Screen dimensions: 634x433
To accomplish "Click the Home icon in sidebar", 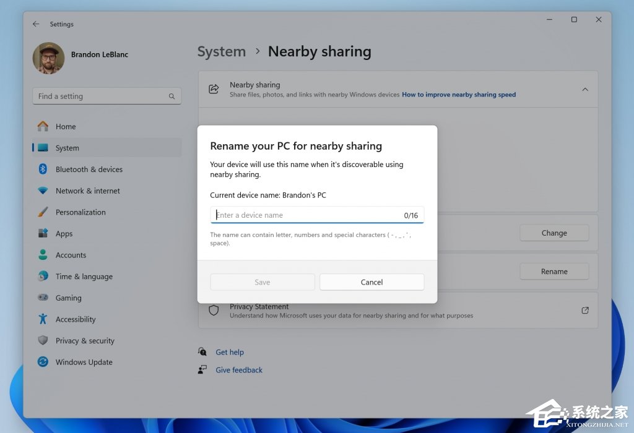I will pyautogui.click(x=43, y=126).
